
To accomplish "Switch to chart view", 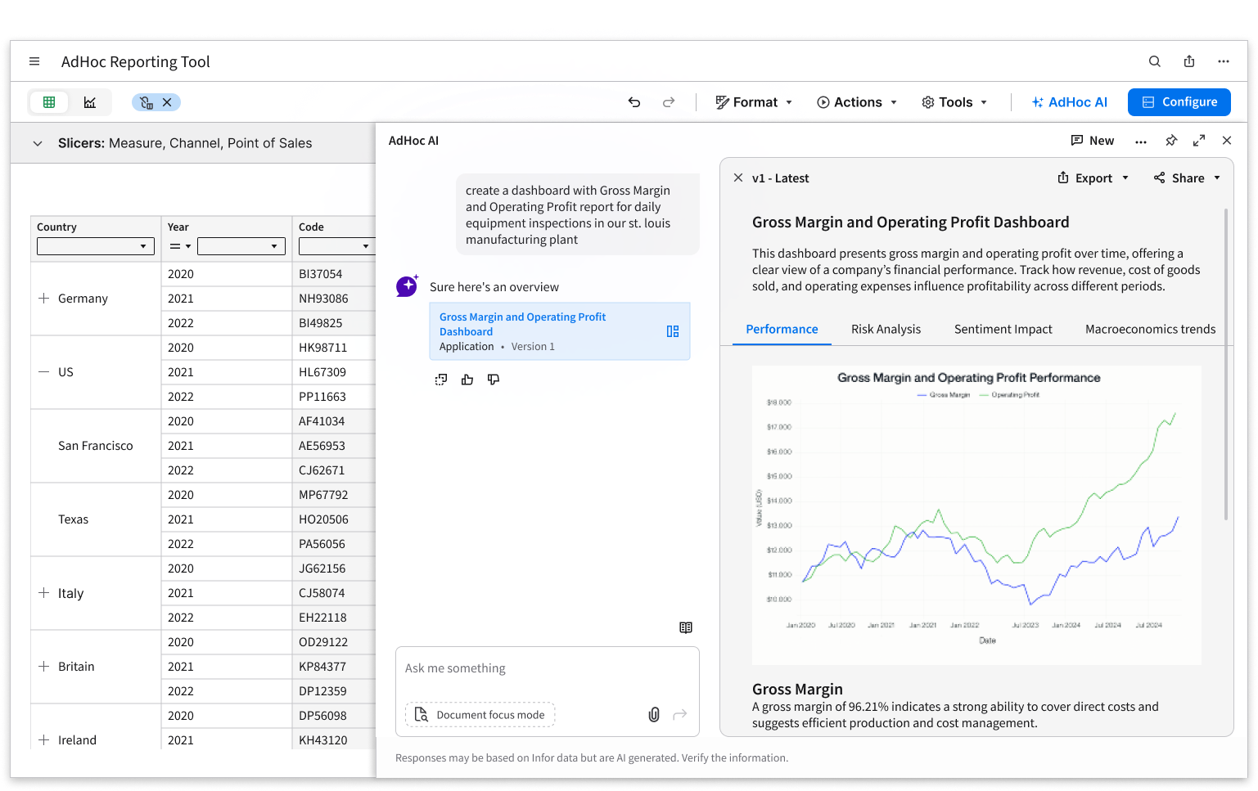I will point(90,102).
